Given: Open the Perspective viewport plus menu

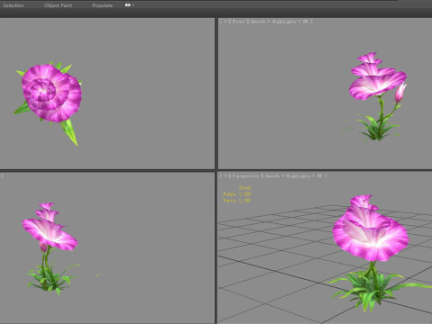Looking at the screenshot, I should [225, 176].
